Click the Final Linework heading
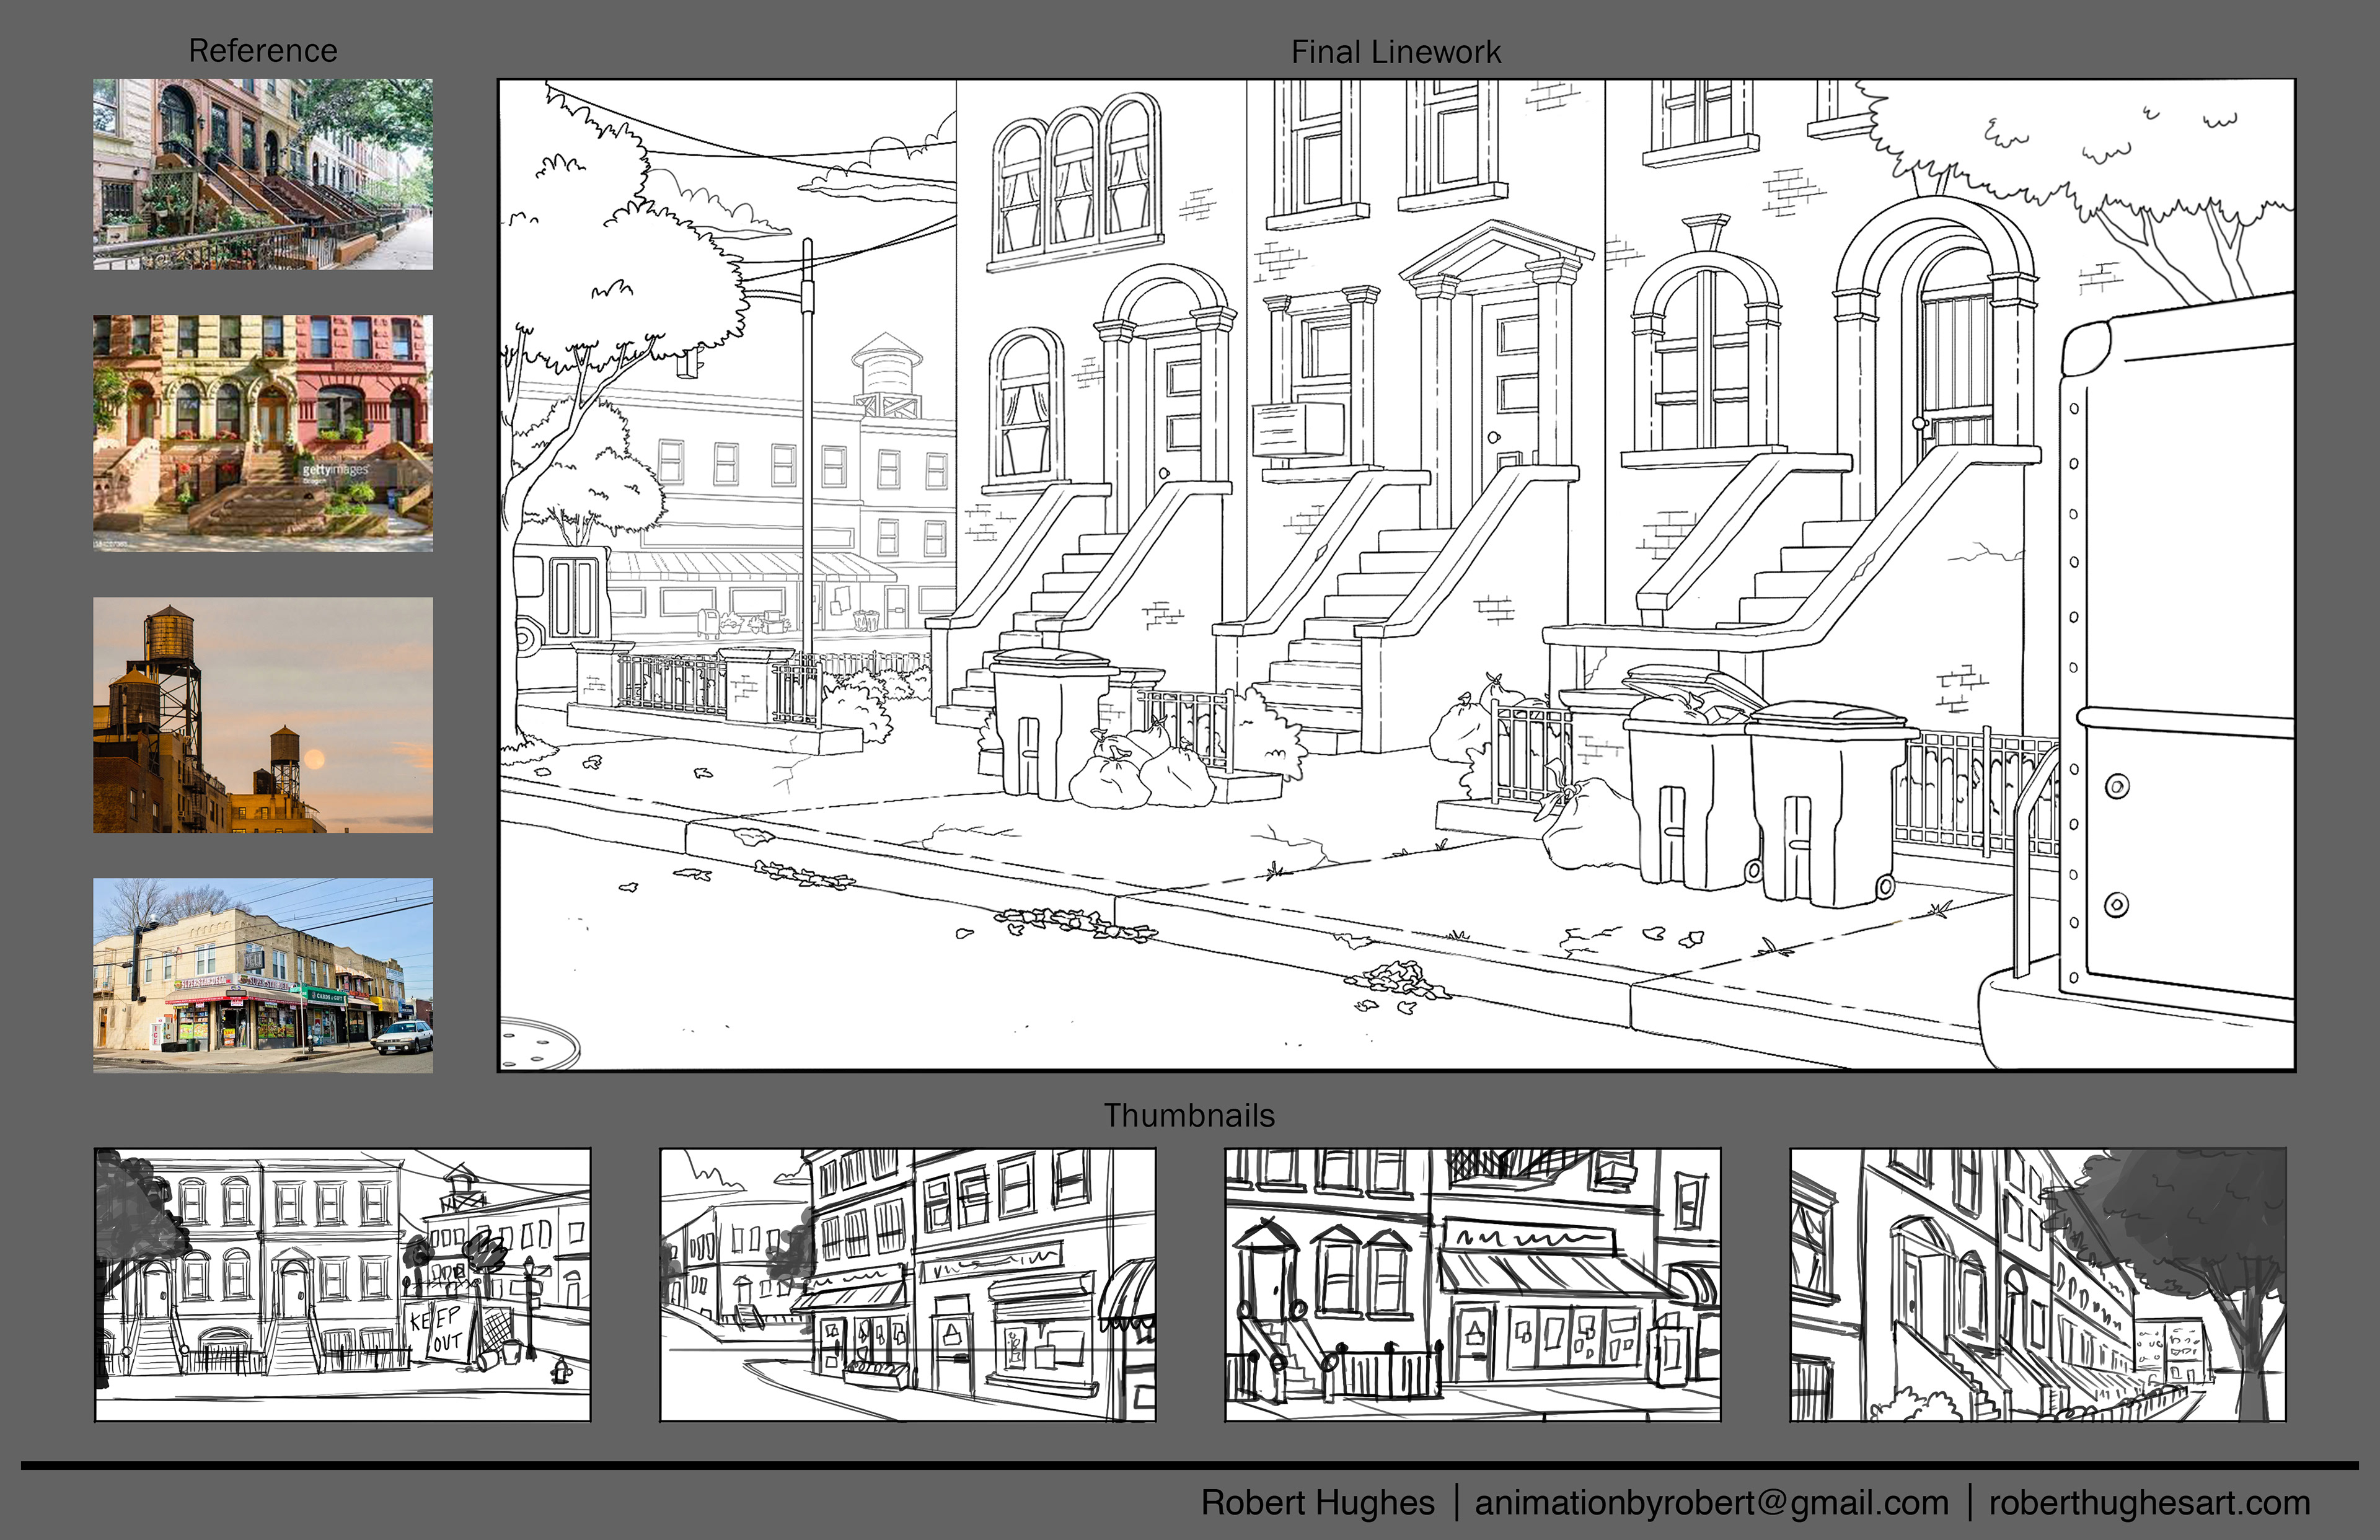This screenshot has height=1540, width=2380. [1395, 52]
